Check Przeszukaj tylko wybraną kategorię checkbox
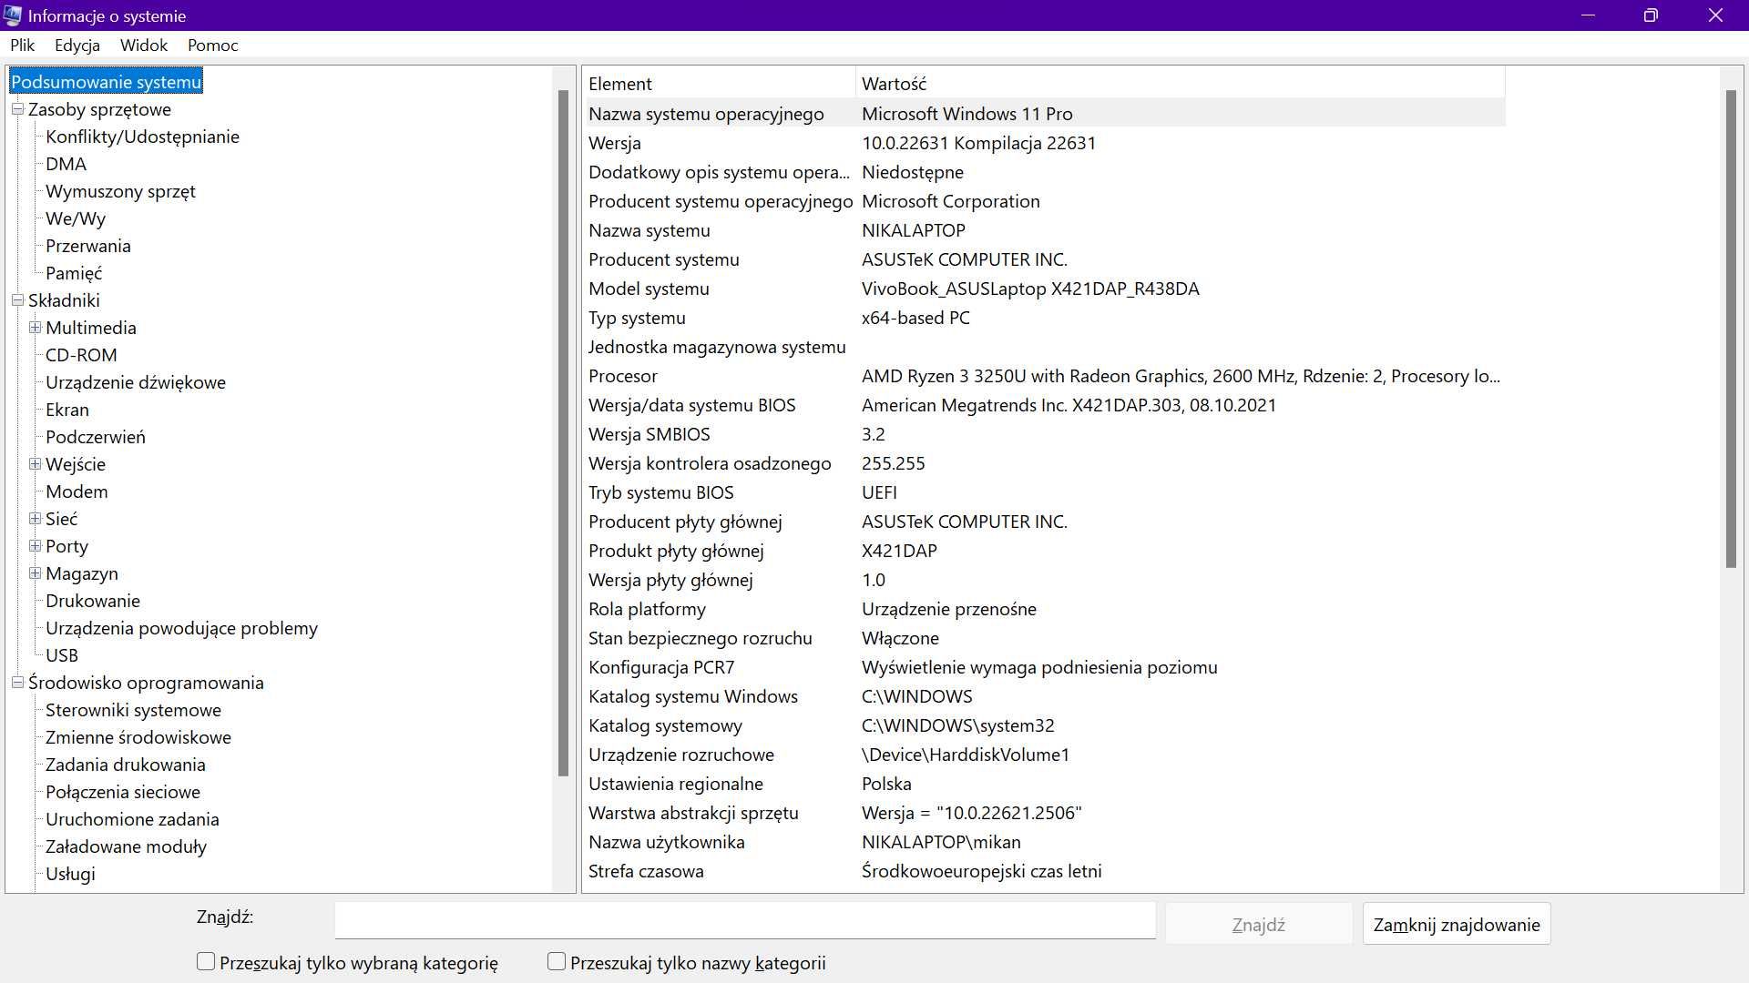Screen dimensions: 1749x983 (206, 962)
